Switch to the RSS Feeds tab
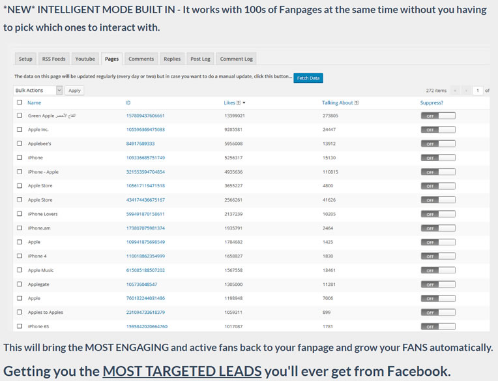498x381 pixels. pos(53,59)
